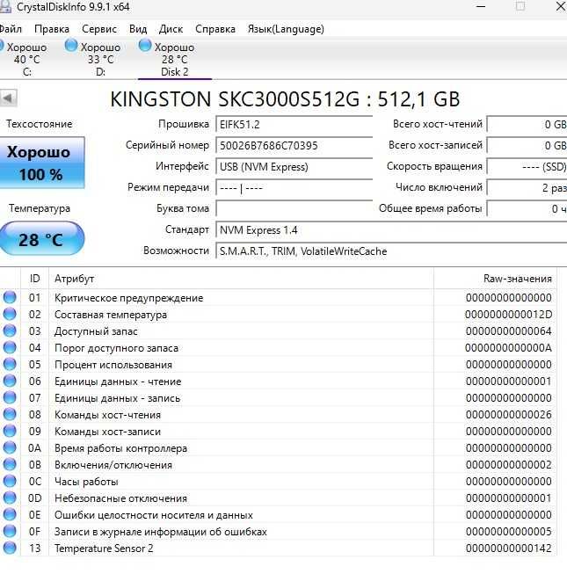Viewport: 567px width, 574px height.
Task: Click the empty Буква тома field
Action: point(294,208)
